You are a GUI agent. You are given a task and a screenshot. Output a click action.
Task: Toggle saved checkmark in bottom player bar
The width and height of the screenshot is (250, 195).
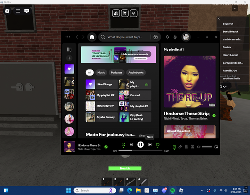click(106, 147)
